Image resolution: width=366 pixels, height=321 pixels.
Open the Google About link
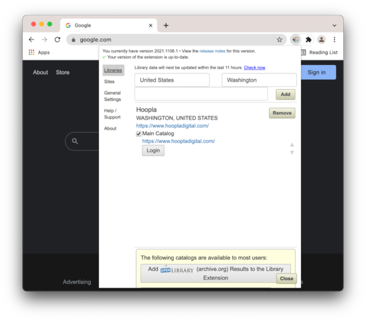(40, 72)
